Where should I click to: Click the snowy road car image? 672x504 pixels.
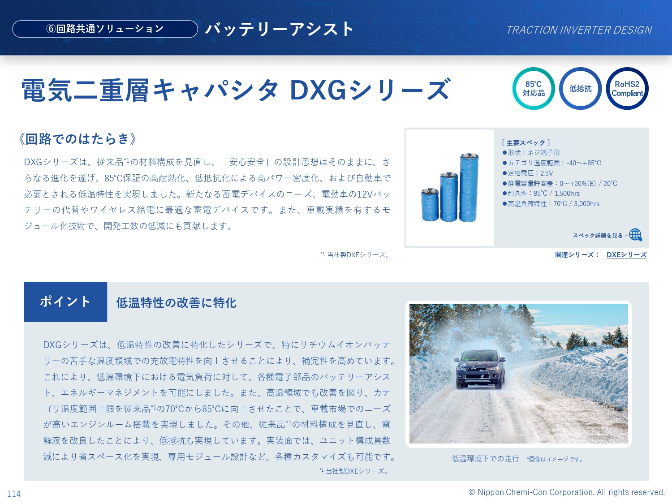pyautogui.click(x=518, y=373)
